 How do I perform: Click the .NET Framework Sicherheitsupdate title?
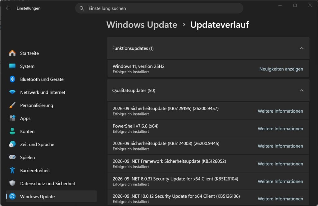[x=169, y=161]
